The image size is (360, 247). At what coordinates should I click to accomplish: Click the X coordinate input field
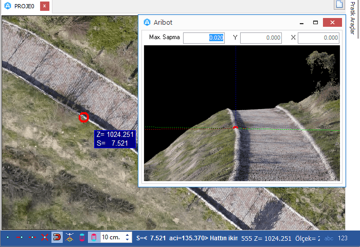(318, 38)
